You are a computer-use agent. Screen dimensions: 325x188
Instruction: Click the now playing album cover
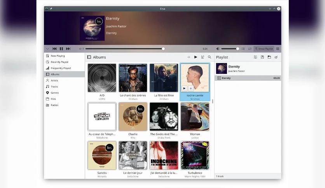click(x=92, y=28)
